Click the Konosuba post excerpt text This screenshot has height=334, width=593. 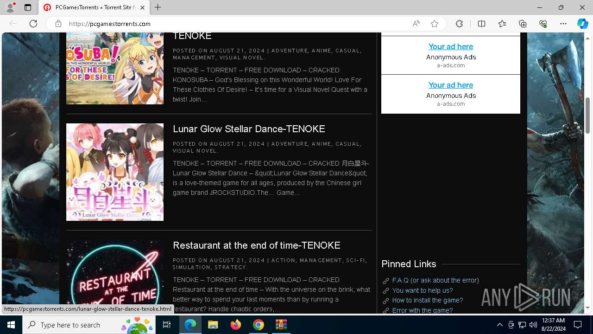(271, 84)
